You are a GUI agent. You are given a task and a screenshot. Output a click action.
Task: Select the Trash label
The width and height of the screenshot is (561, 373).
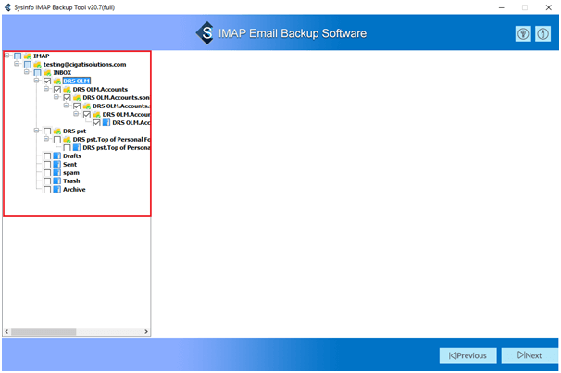point(71,181)
